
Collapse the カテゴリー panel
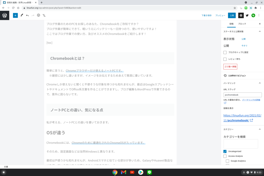click(260, 129)
